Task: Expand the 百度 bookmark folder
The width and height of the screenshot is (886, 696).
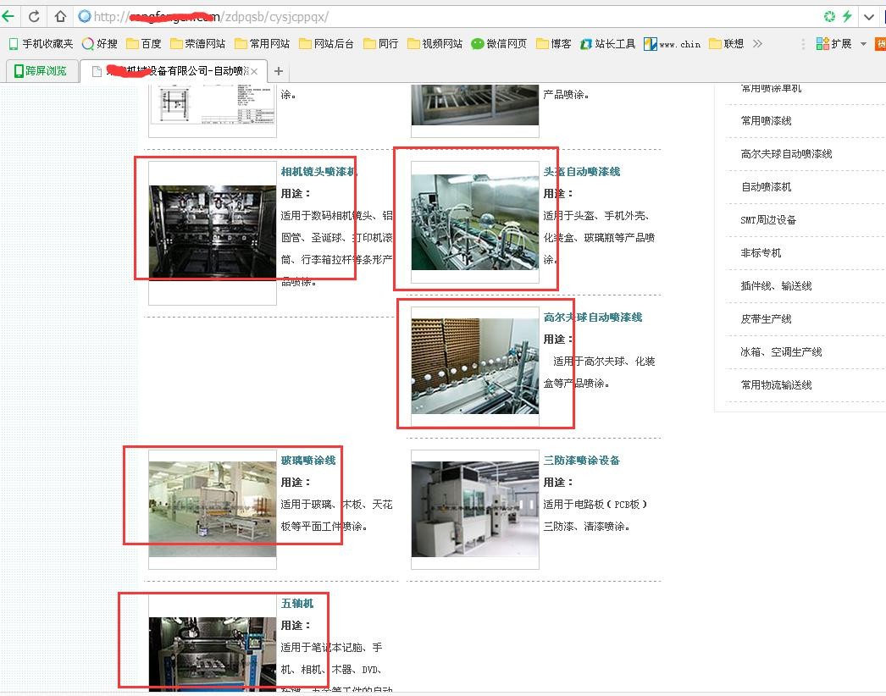Action: [143, 43]
